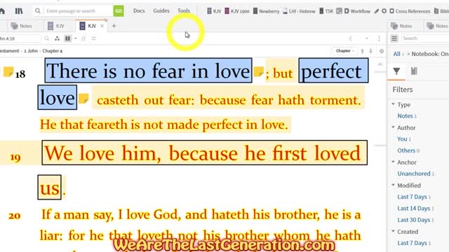
Task: Toggle the multiple resources view button
Action: tap(67, 38)
